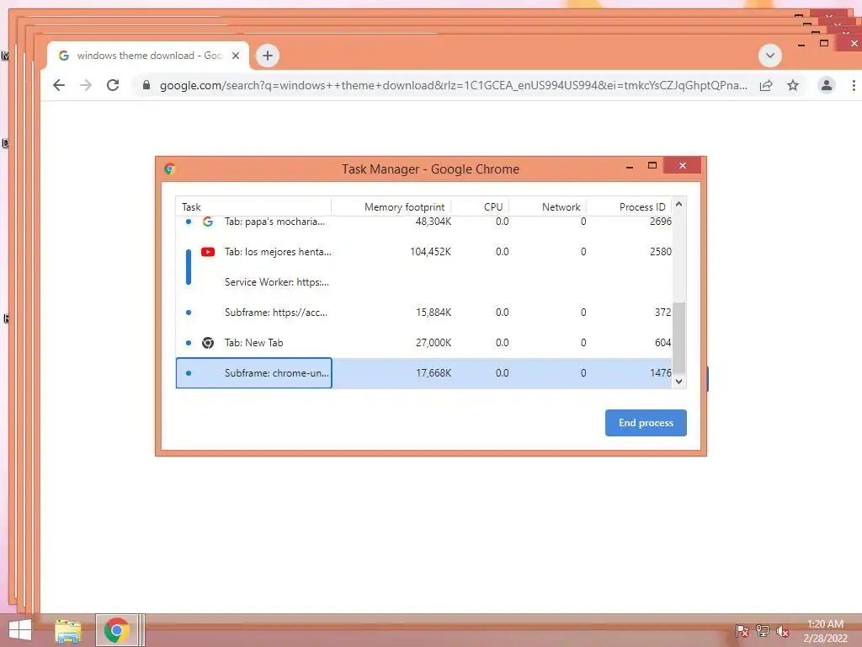Click process ID 2696
The height and width of the screenshot is (647, 862).
pyautogui.click(x=660, y=222)
